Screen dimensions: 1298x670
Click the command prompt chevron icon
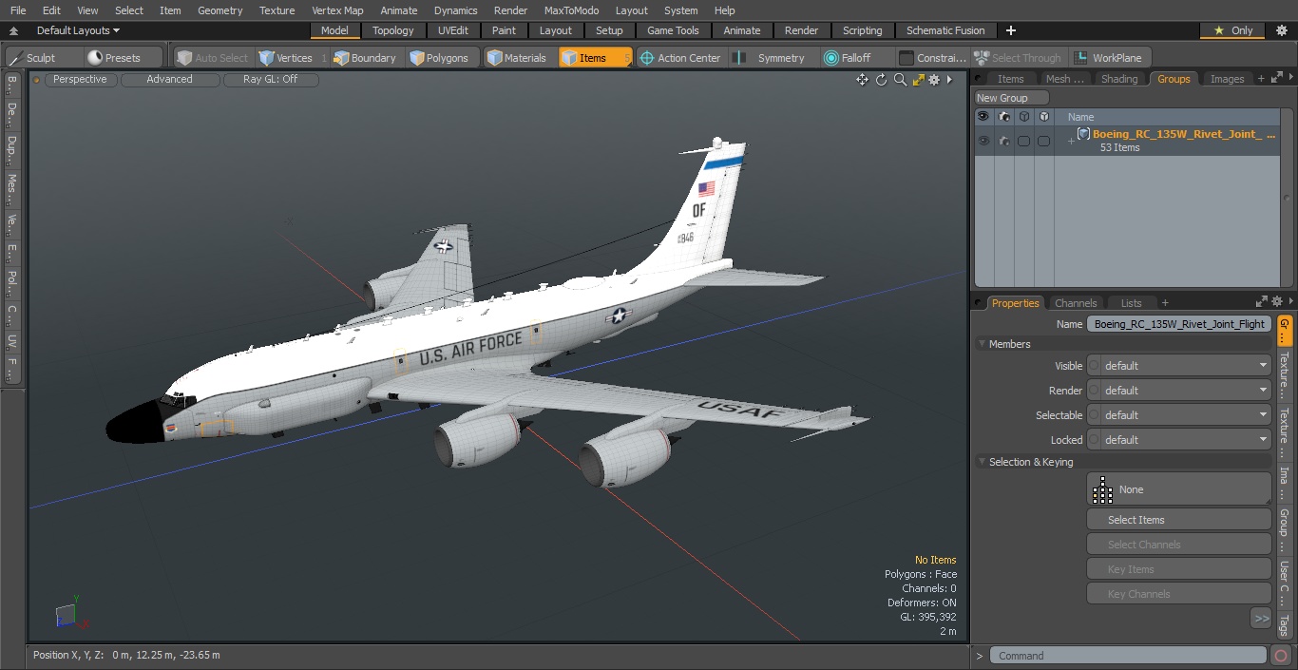[x=980, y=656]
